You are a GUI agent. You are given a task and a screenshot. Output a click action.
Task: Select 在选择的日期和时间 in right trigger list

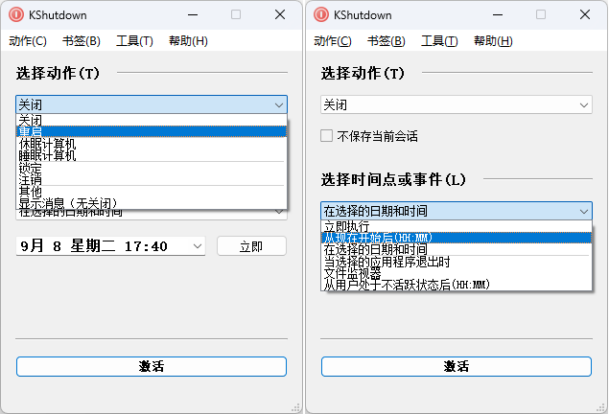(457, 249)
